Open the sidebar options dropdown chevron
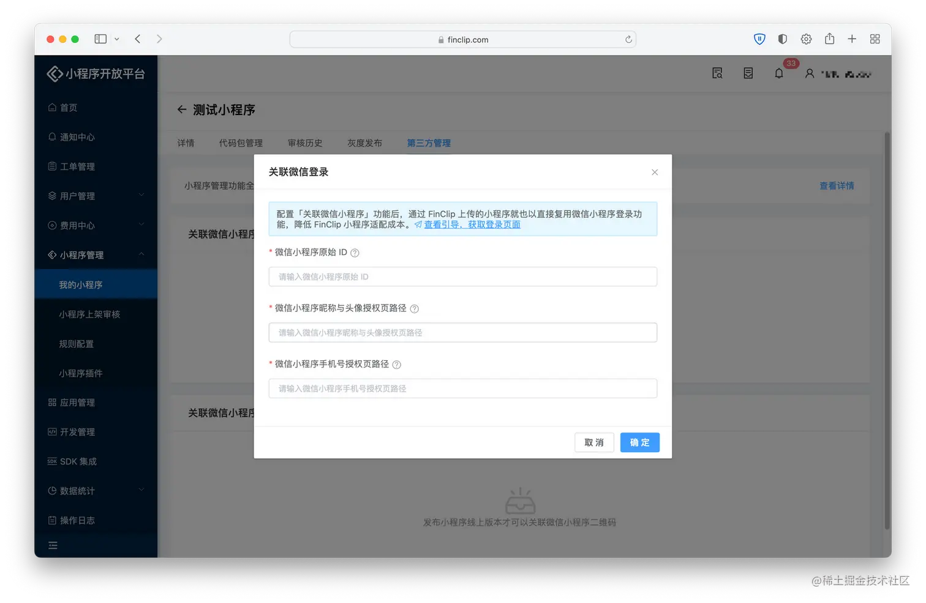 coord(117,39)
